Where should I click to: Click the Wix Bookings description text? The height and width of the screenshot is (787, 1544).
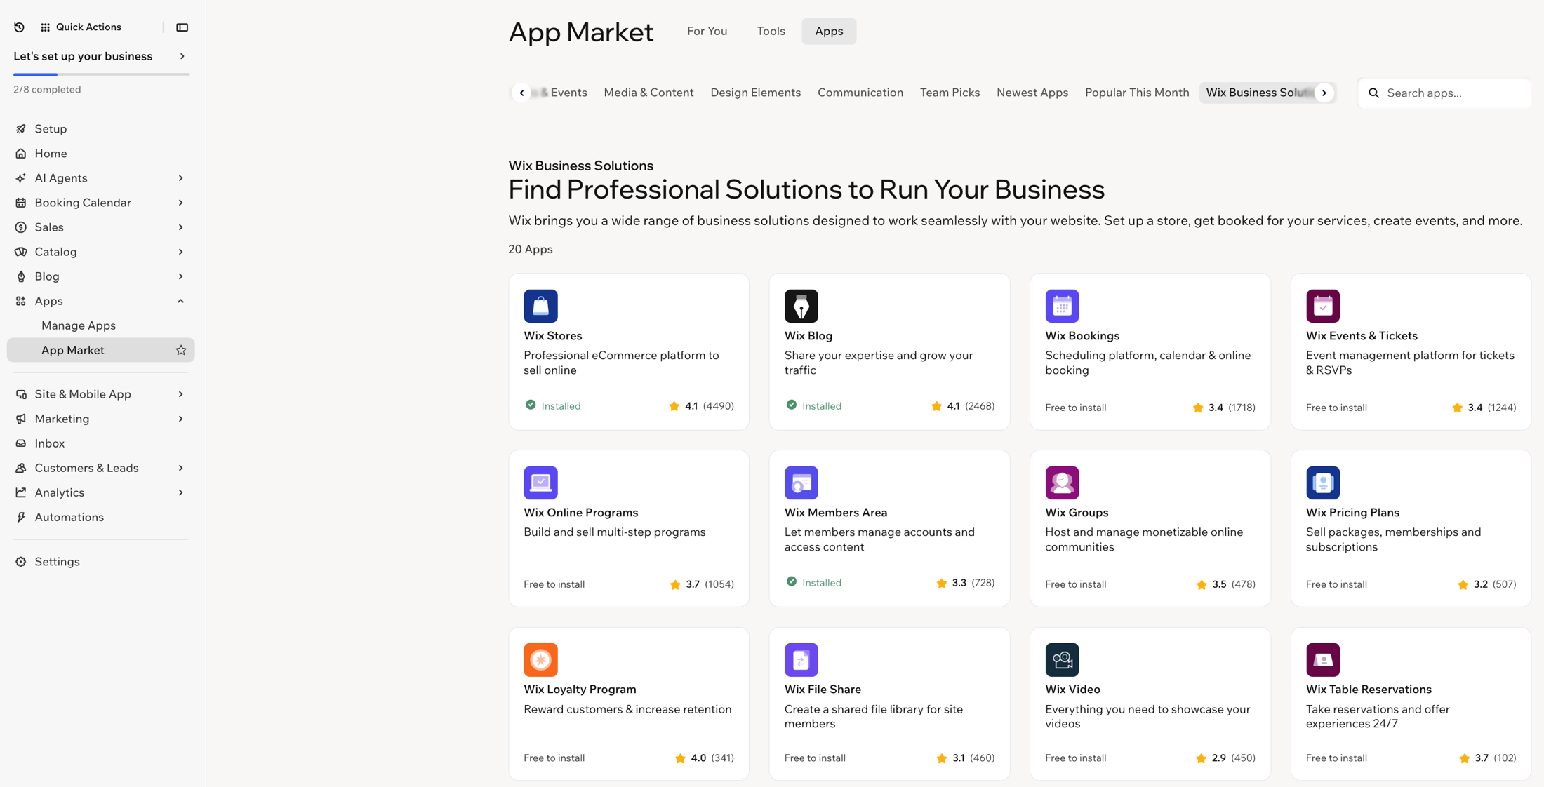pyautogui.click(x=1147, y=363)
